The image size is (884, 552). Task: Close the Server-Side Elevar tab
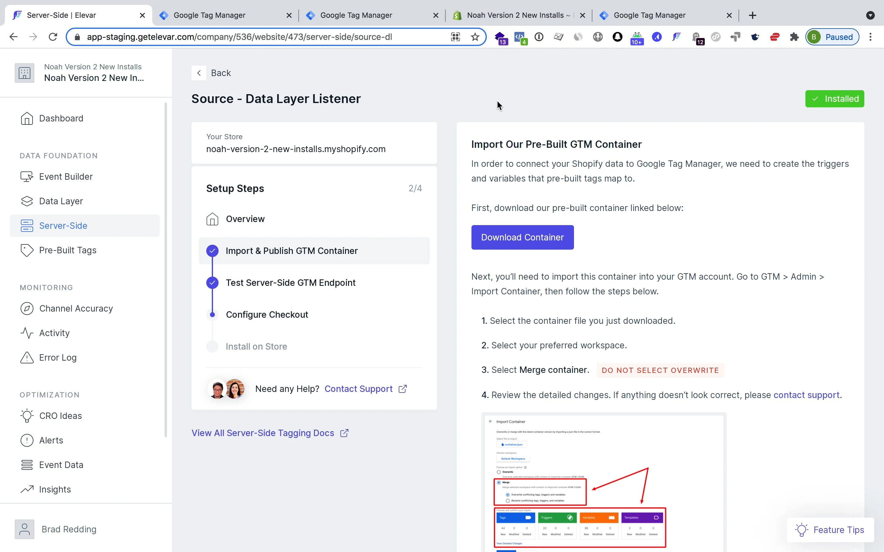coord(142,15)
